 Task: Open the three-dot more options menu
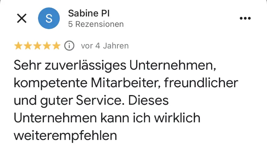245,18
